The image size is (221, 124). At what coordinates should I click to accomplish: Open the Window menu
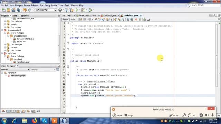74,6
